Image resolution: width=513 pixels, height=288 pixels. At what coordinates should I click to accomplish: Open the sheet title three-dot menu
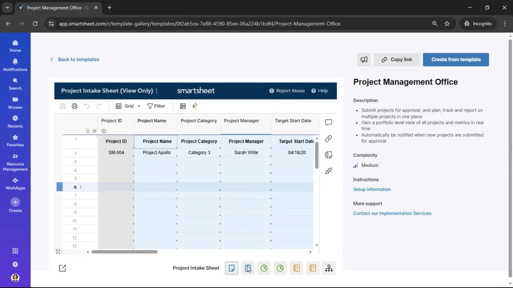coord(157,91)
